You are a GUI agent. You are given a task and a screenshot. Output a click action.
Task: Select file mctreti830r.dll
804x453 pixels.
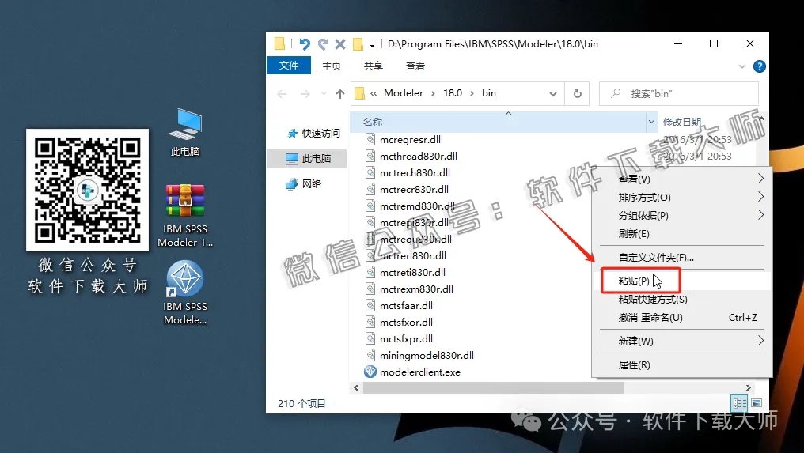412,272
